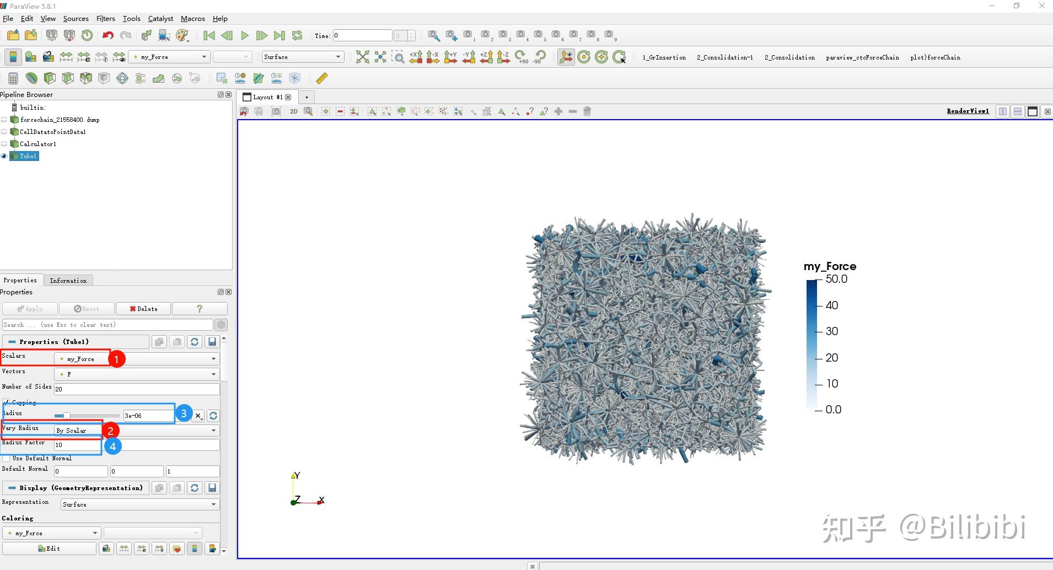Click the Delete button
1053x570 pixels.
pyautogui.click(x=143, y=309)
